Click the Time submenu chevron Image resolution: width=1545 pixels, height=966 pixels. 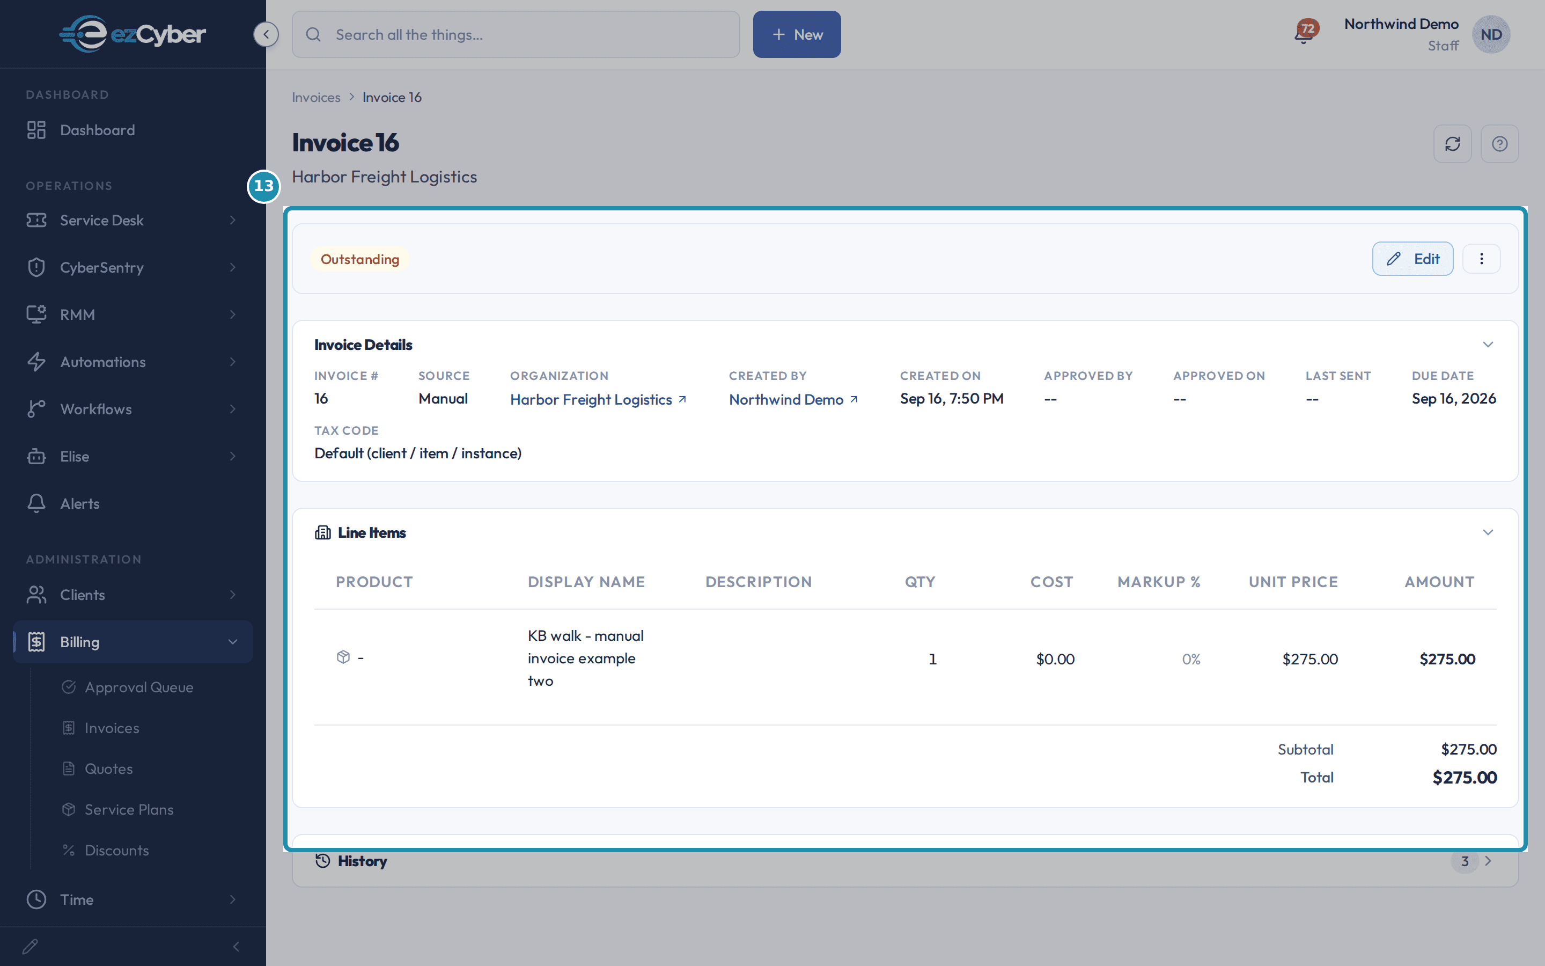pyautogui.click(x=232, y=899)
